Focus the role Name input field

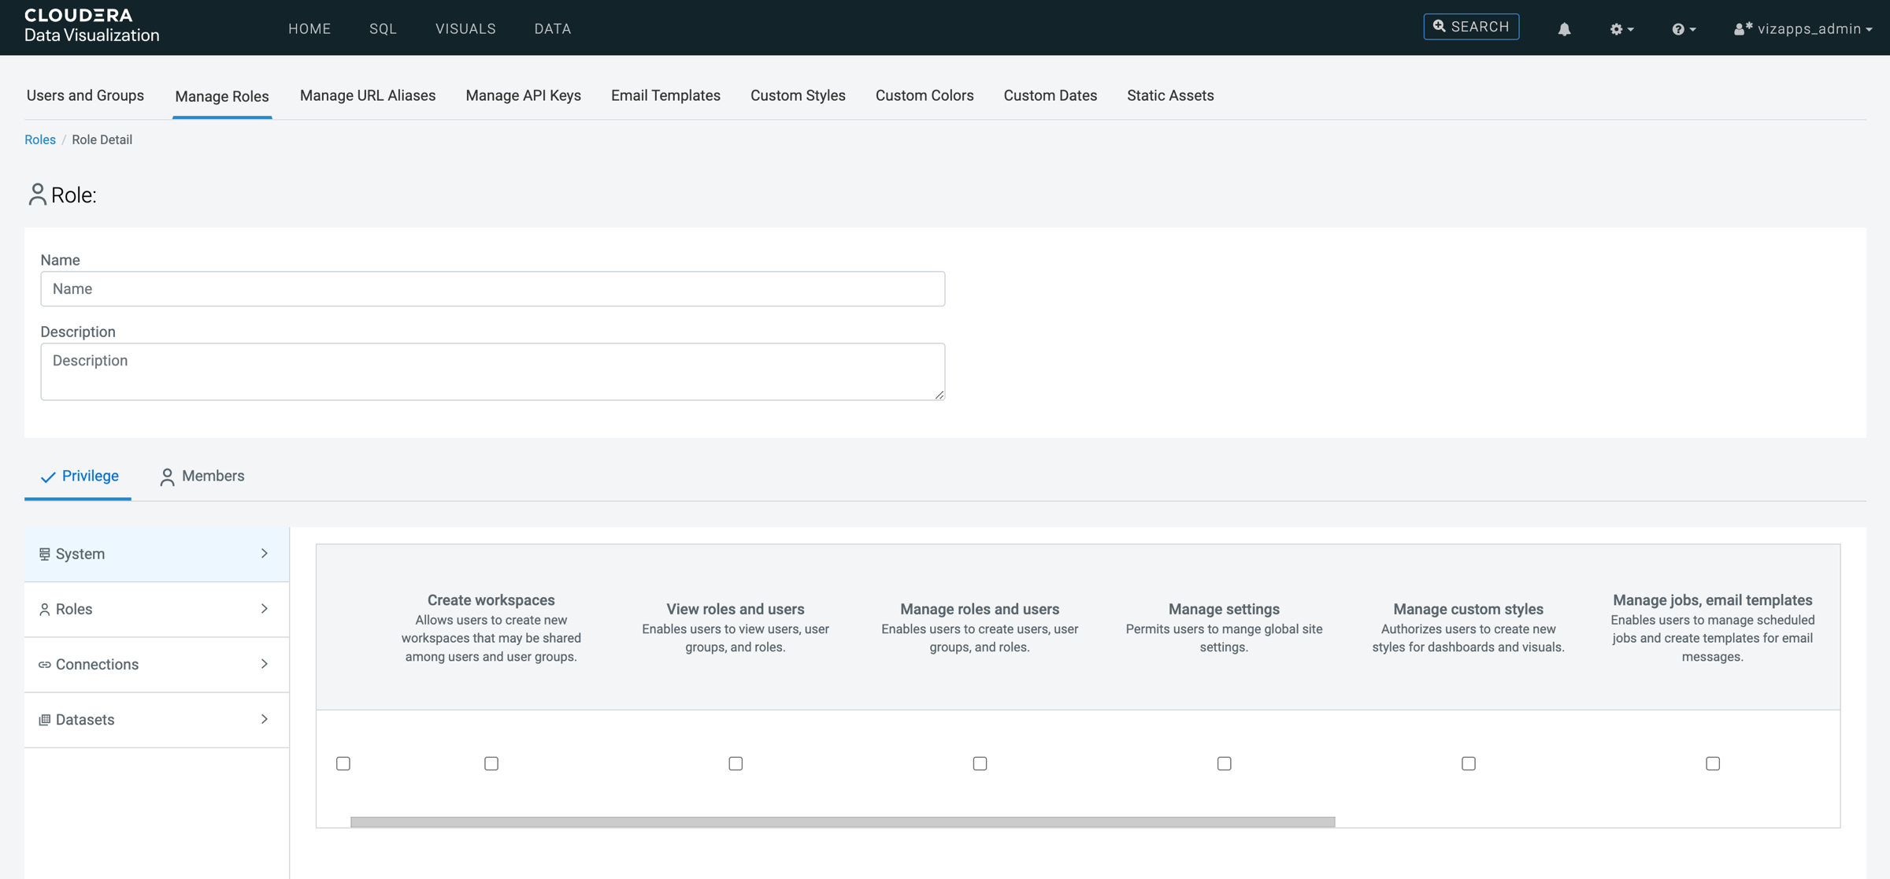492,289
